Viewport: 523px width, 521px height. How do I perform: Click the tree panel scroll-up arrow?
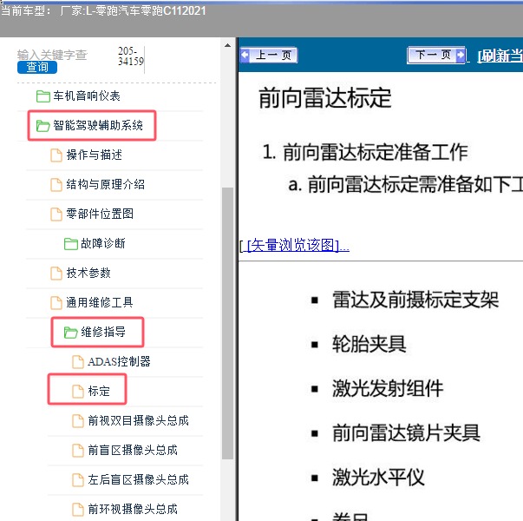[x=227, y=45]
